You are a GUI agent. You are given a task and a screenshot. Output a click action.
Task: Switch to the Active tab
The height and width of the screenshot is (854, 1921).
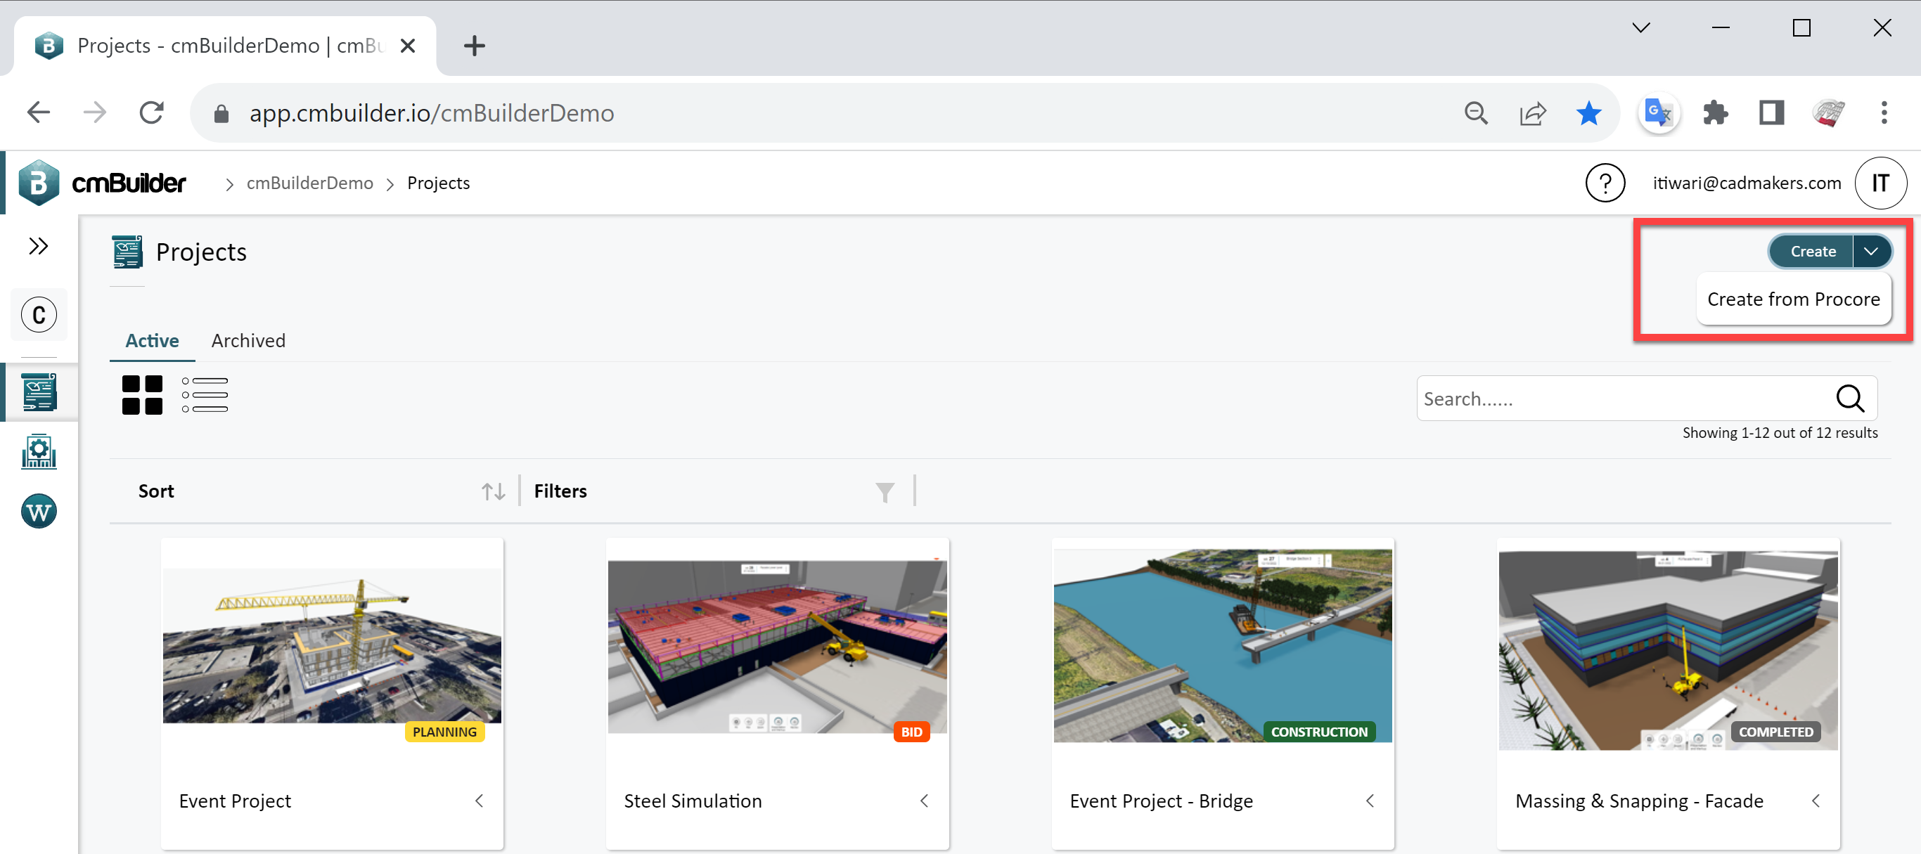click(x=152, y=341)
